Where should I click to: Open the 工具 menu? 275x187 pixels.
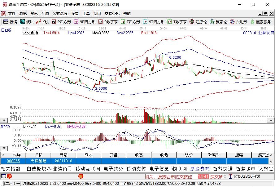tap(86, 14)
